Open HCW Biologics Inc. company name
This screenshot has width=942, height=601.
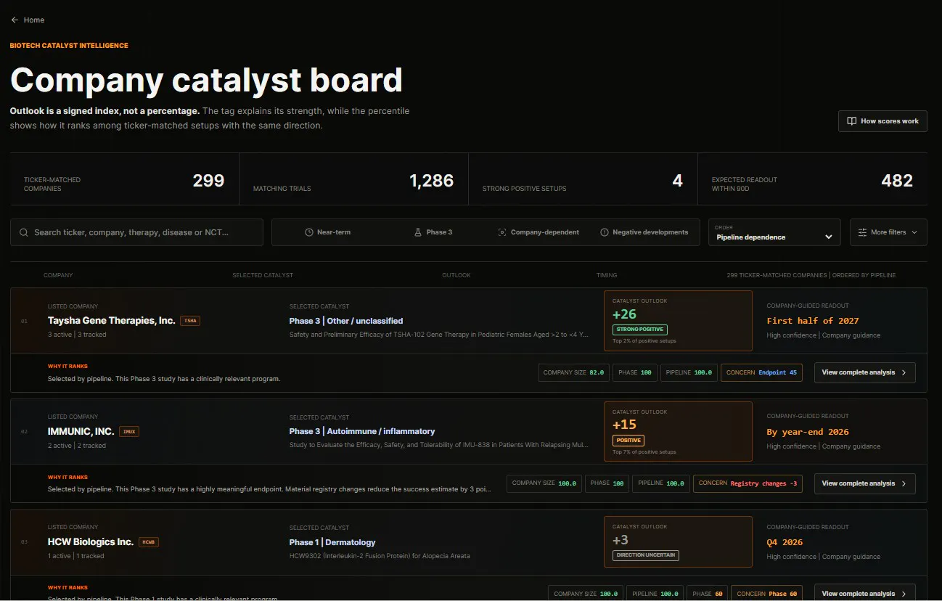pos(91,542)
